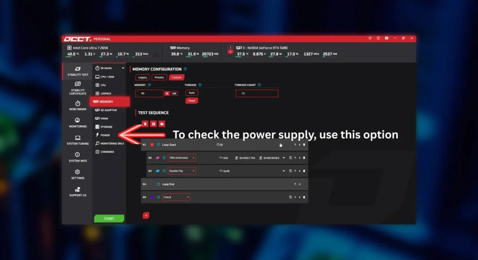Viewport: 478px width, 260px height.
Task: Open the TMS Arithmetic test type dropdown
Action: [x=182, y=157]
